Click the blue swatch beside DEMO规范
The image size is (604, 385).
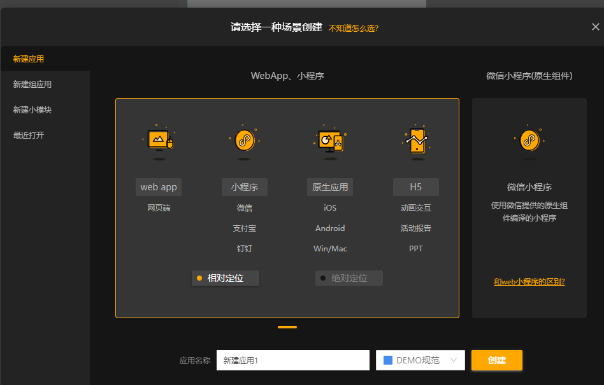[x=388, y=360]
